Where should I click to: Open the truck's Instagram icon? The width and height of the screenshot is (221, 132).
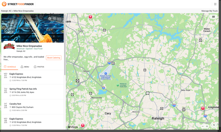click(54, 18)
